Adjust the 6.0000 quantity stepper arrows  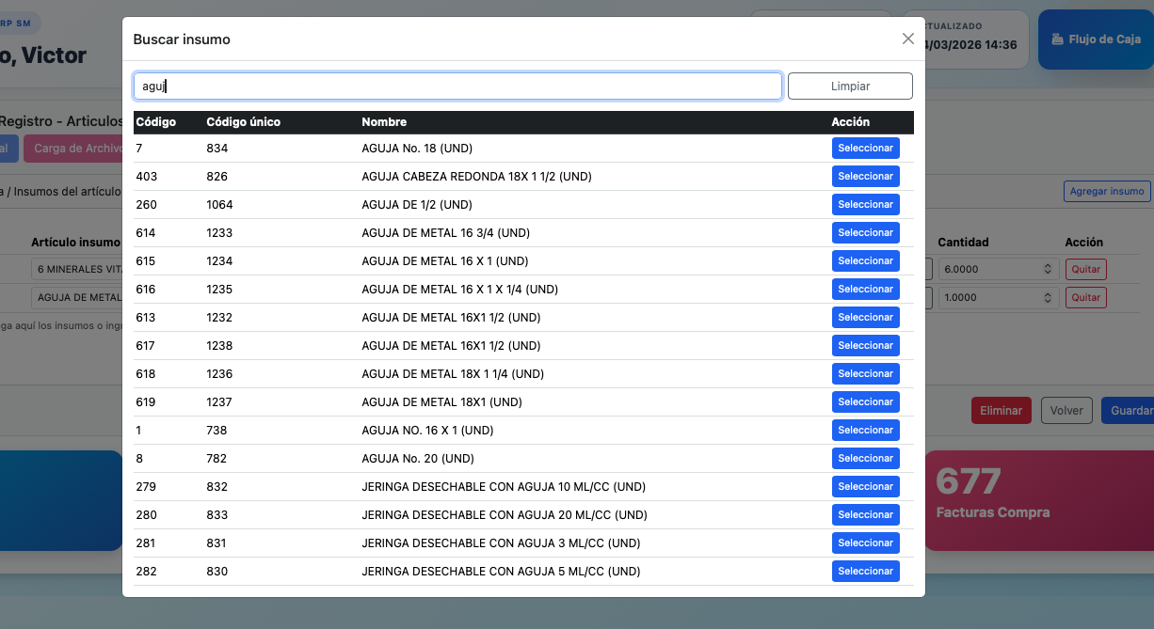tap(1048, 269)
